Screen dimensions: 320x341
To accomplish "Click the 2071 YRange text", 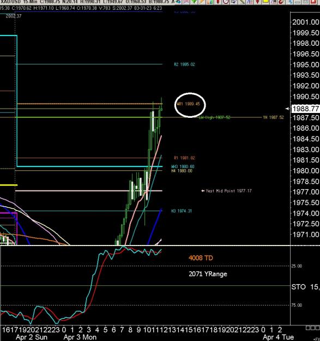I will coord(208,274).
